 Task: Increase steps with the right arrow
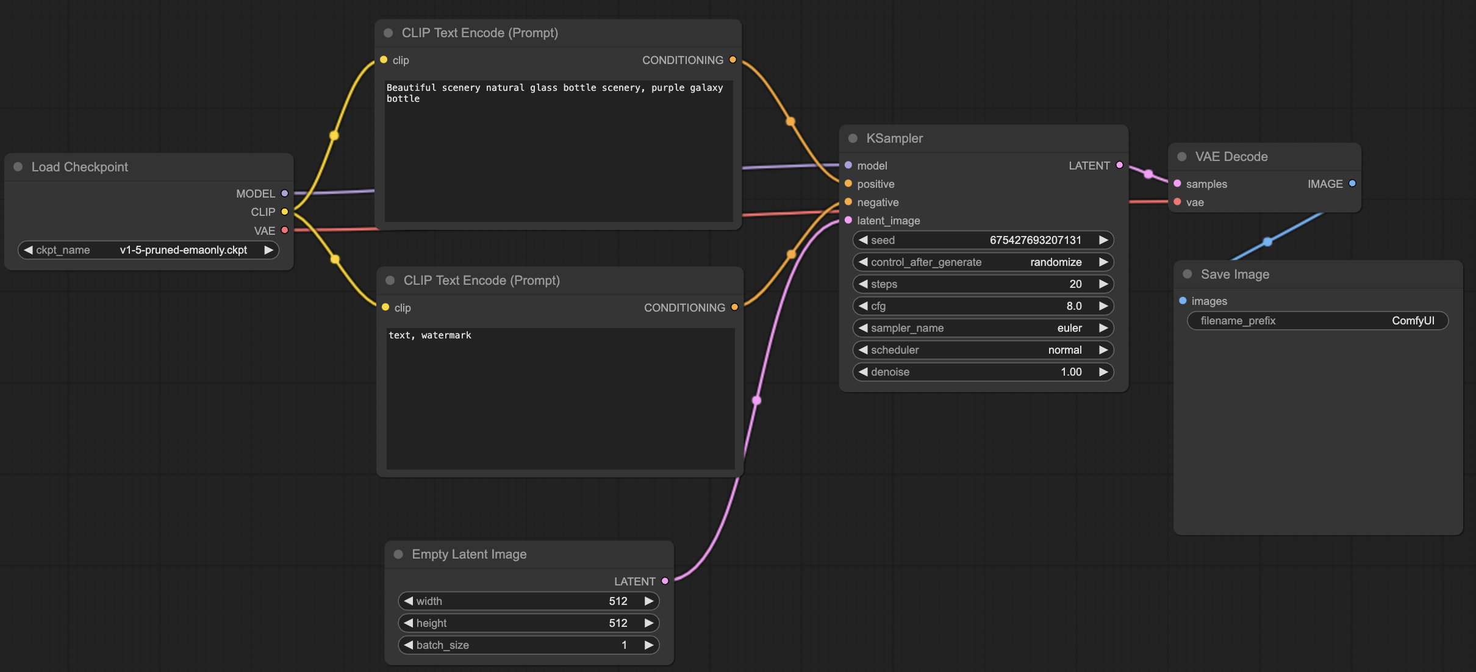[1103, 284]
